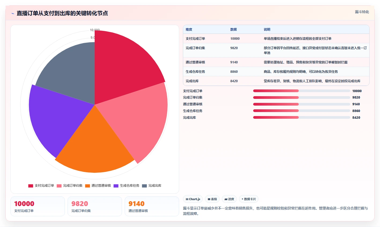This screenshot has width=380, height=227.
Task: Click the 支付完成订单 progress bar
Action: [x=302, y=91]
